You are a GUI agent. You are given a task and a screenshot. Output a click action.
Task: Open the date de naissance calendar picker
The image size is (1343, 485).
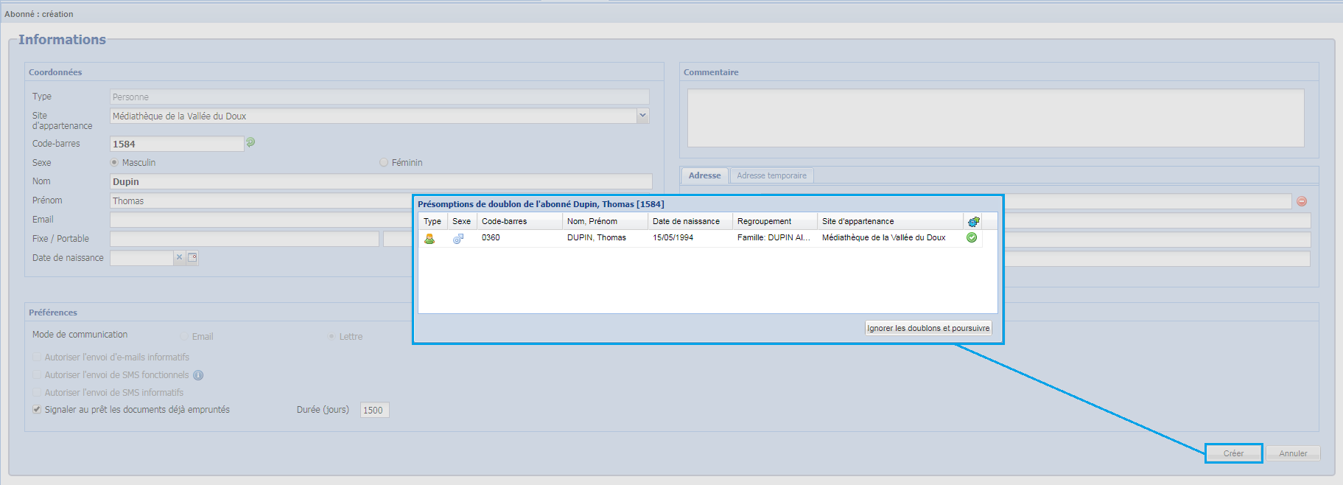192,257
